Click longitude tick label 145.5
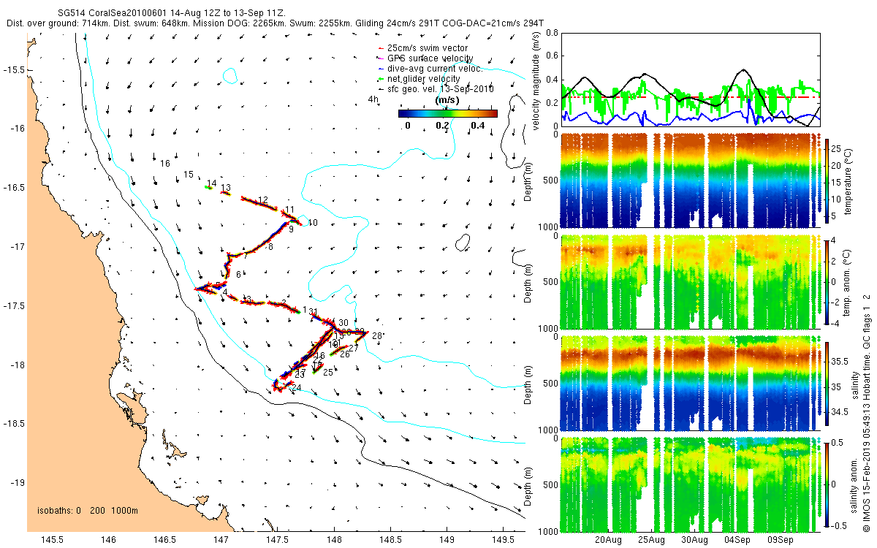Viewport: 877px width, 548px height. tap(52, 540)
